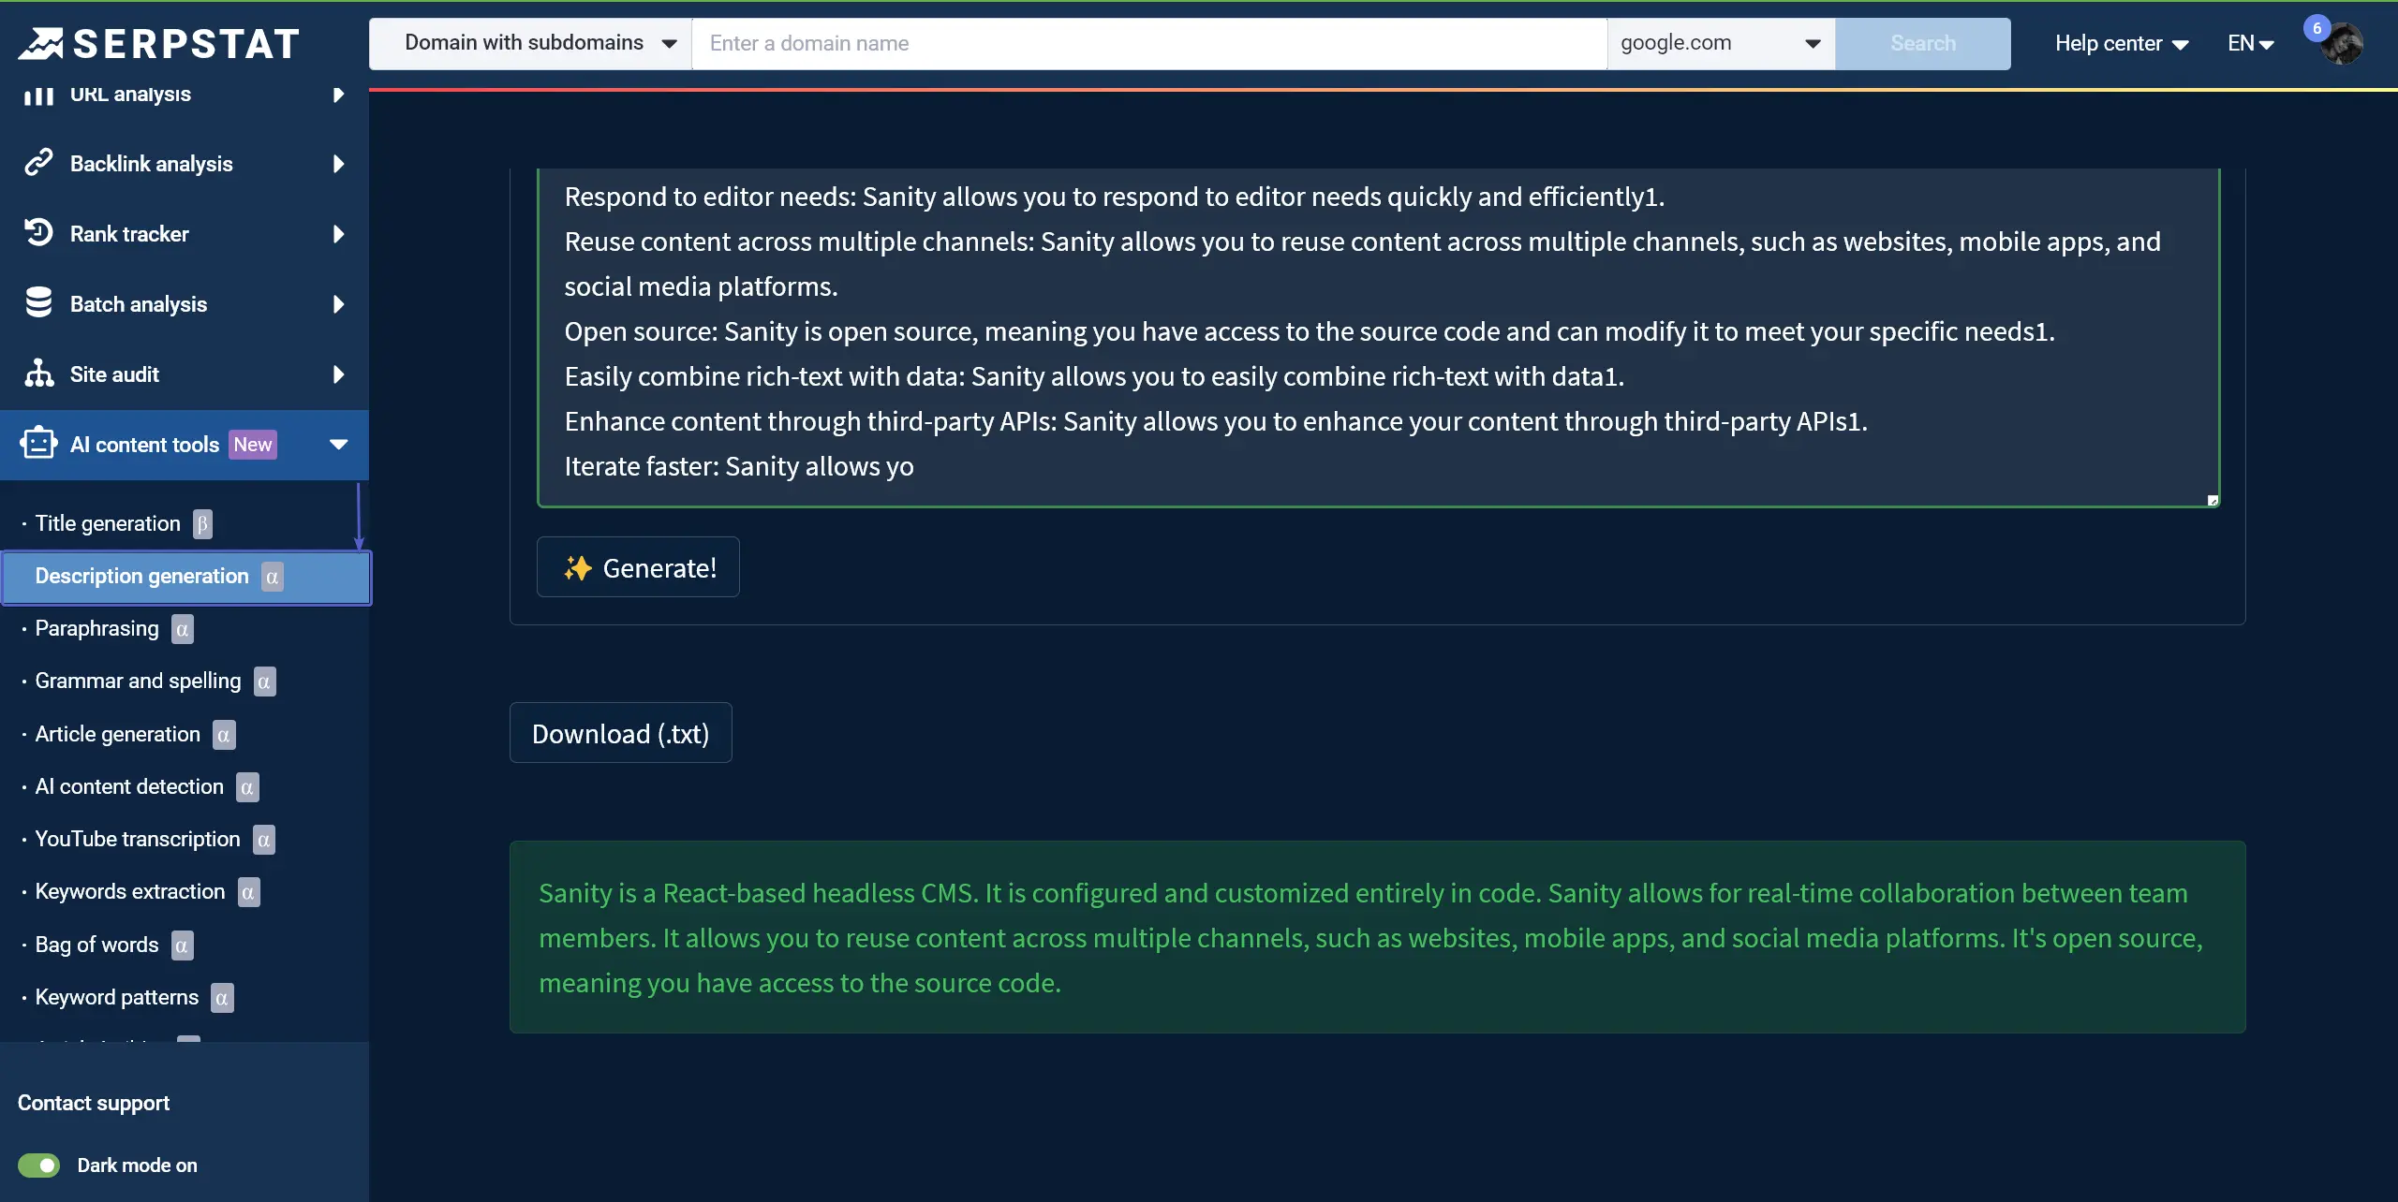The height and width of the screenshot is (1202, 2398).
Task: Open AI content detection tool
Action: pyautogui.click(x=129, y=786)
